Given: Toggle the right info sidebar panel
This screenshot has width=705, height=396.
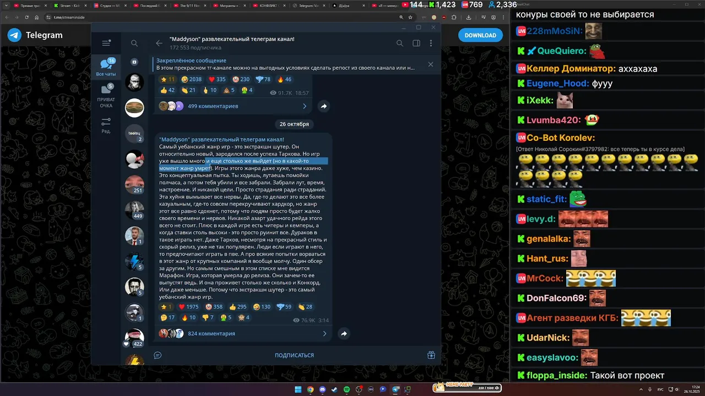Looking at the screenshot, I should [x=416, y=43].
